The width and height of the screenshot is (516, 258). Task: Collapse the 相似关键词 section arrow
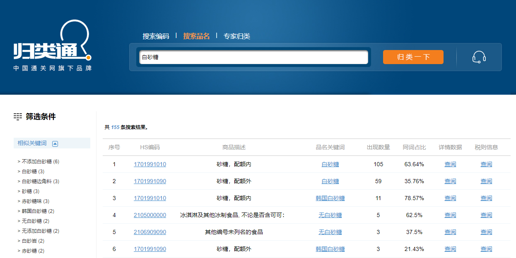click(x=55, y=143)
